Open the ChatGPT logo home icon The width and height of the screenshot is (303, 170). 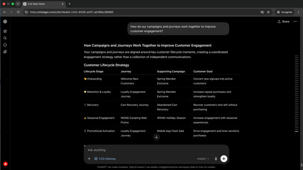5,22
